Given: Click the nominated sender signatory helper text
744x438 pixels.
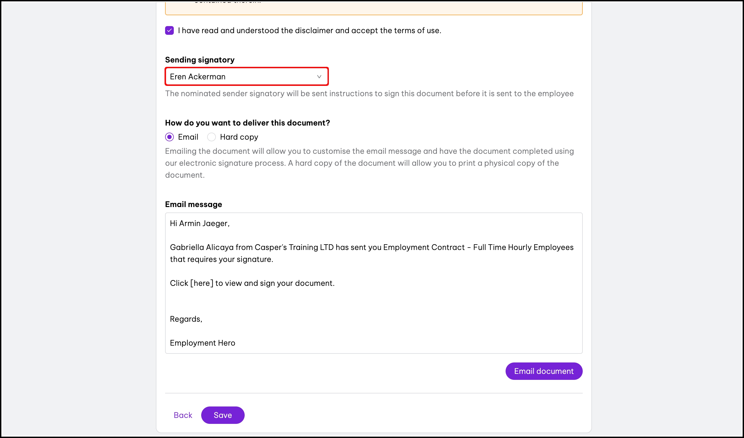Looking at the screenshot, I should coord(369,94).
